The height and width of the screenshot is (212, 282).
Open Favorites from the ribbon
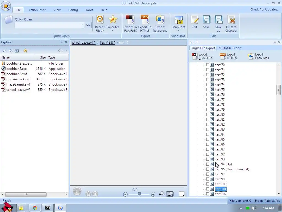coord(113,23)
